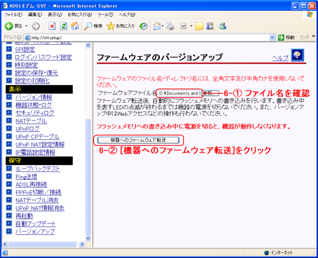
Task: Click 機器へのファームウェア転送 button
Action: tap(138, 140)
